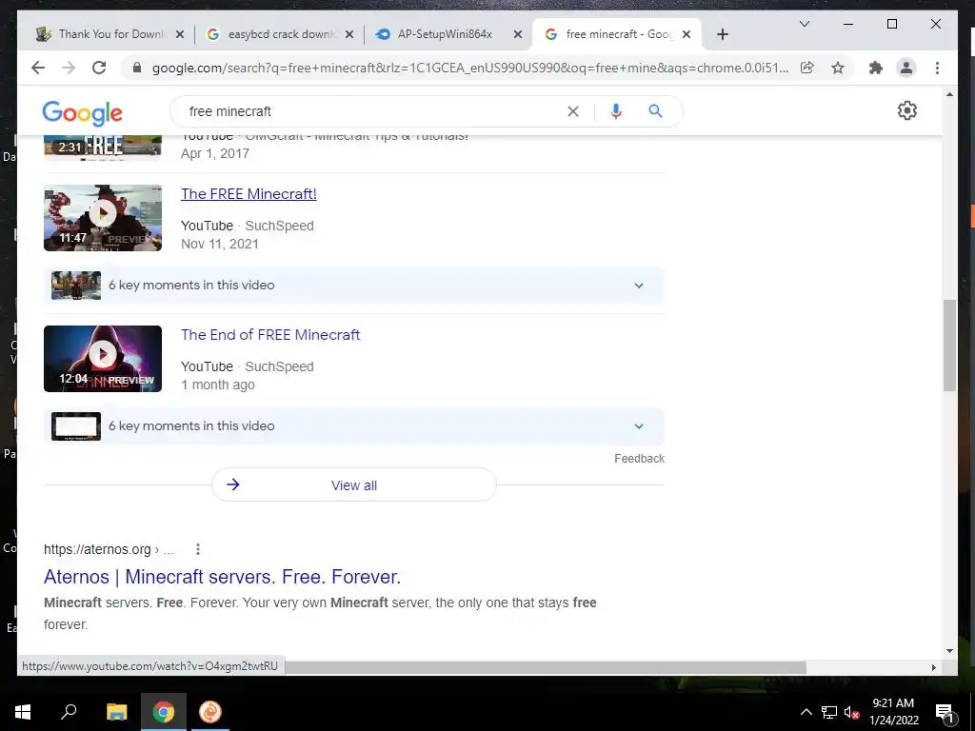Open Windows taskbar search
Image resolution: width=975 pixels, height=731 pixels.
[x=69, y=712]
